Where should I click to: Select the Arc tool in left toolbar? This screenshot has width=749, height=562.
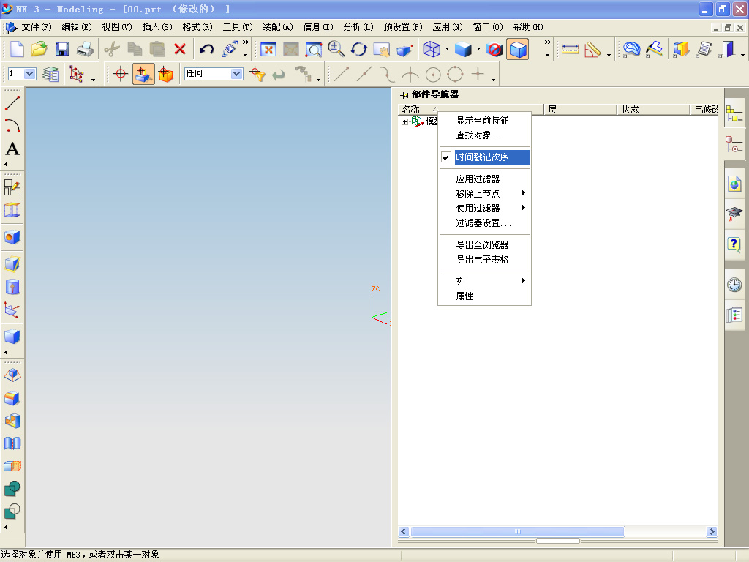click(12, 126)
